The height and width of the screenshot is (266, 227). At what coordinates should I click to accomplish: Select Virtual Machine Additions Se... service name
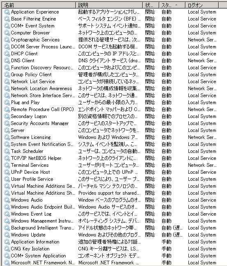43,186
